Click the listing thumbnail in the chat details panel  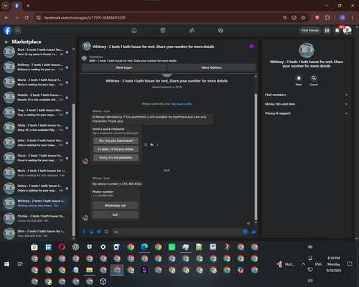click(307, 50)
